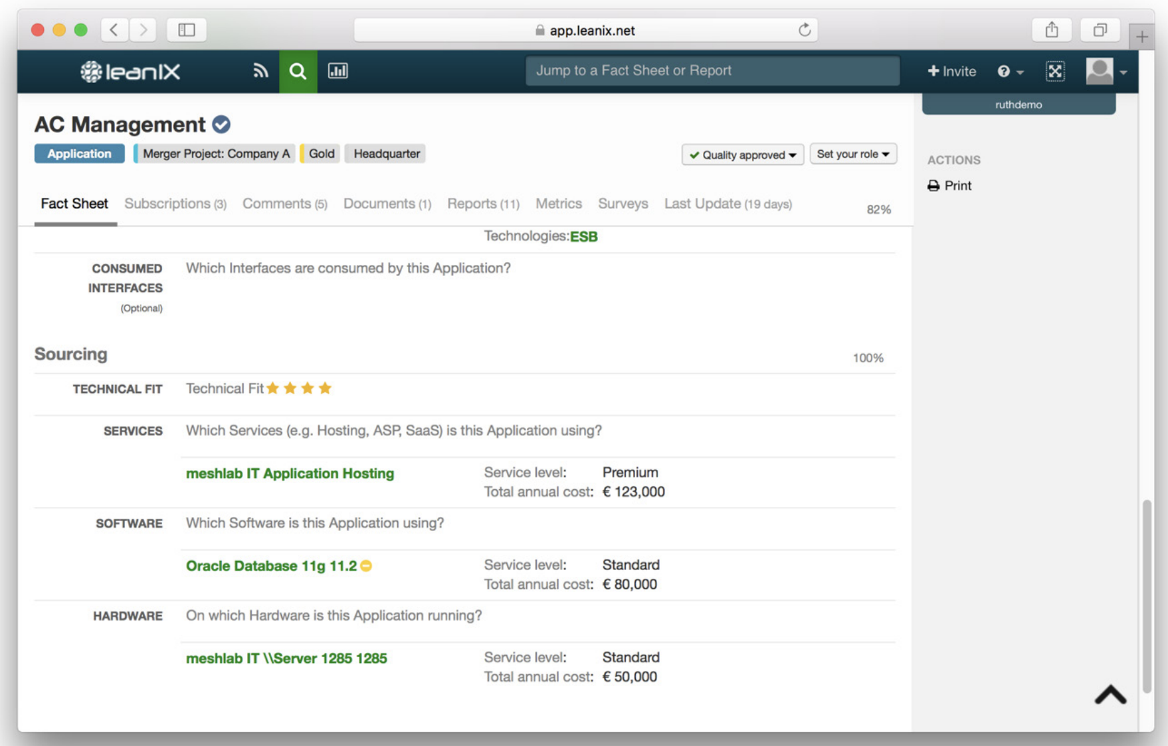Click the Invite button
1168x746 pixels.
pyautogui.click(x=951, y=71)
